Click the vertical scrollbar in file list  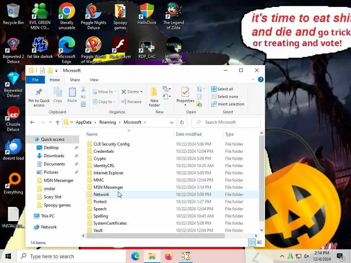[261, 178]
